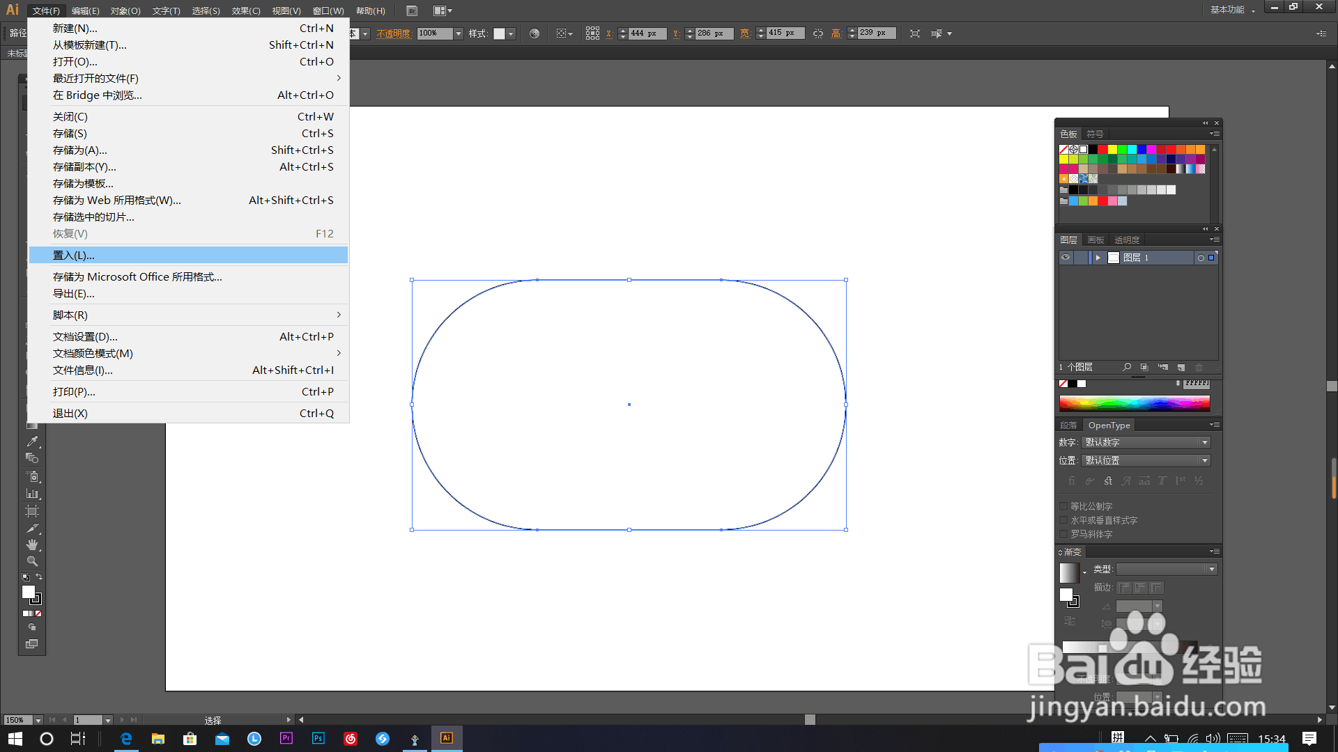The height and width of the screenshot is (752, 1338).
Task: Select the Symbol Sprayer tool
Action: (32, 477)
